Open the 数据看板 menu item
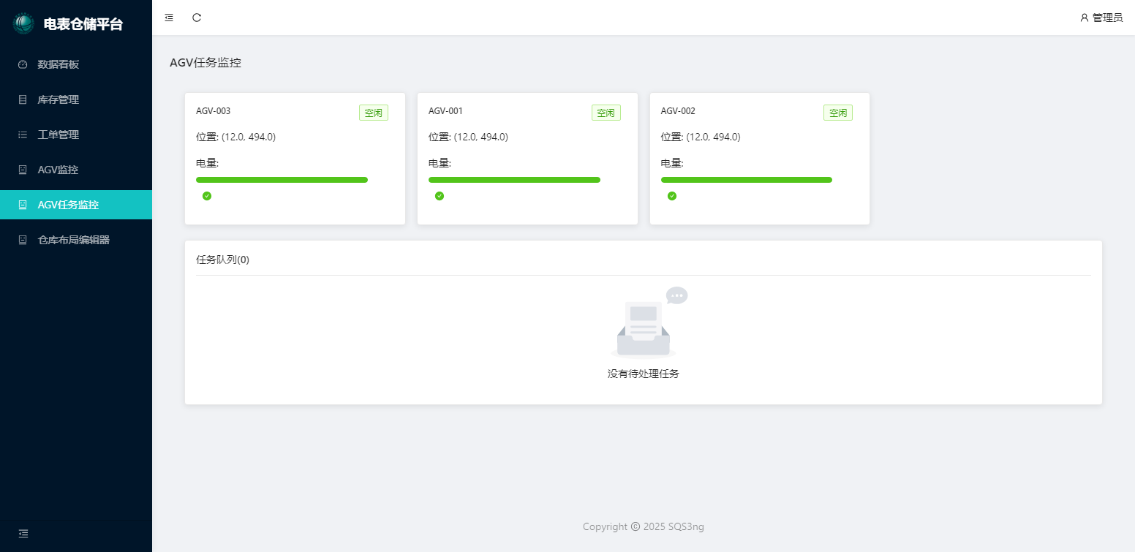This screenshot has height=552, width=1135. pyautogui.click(x=59, y=64)
